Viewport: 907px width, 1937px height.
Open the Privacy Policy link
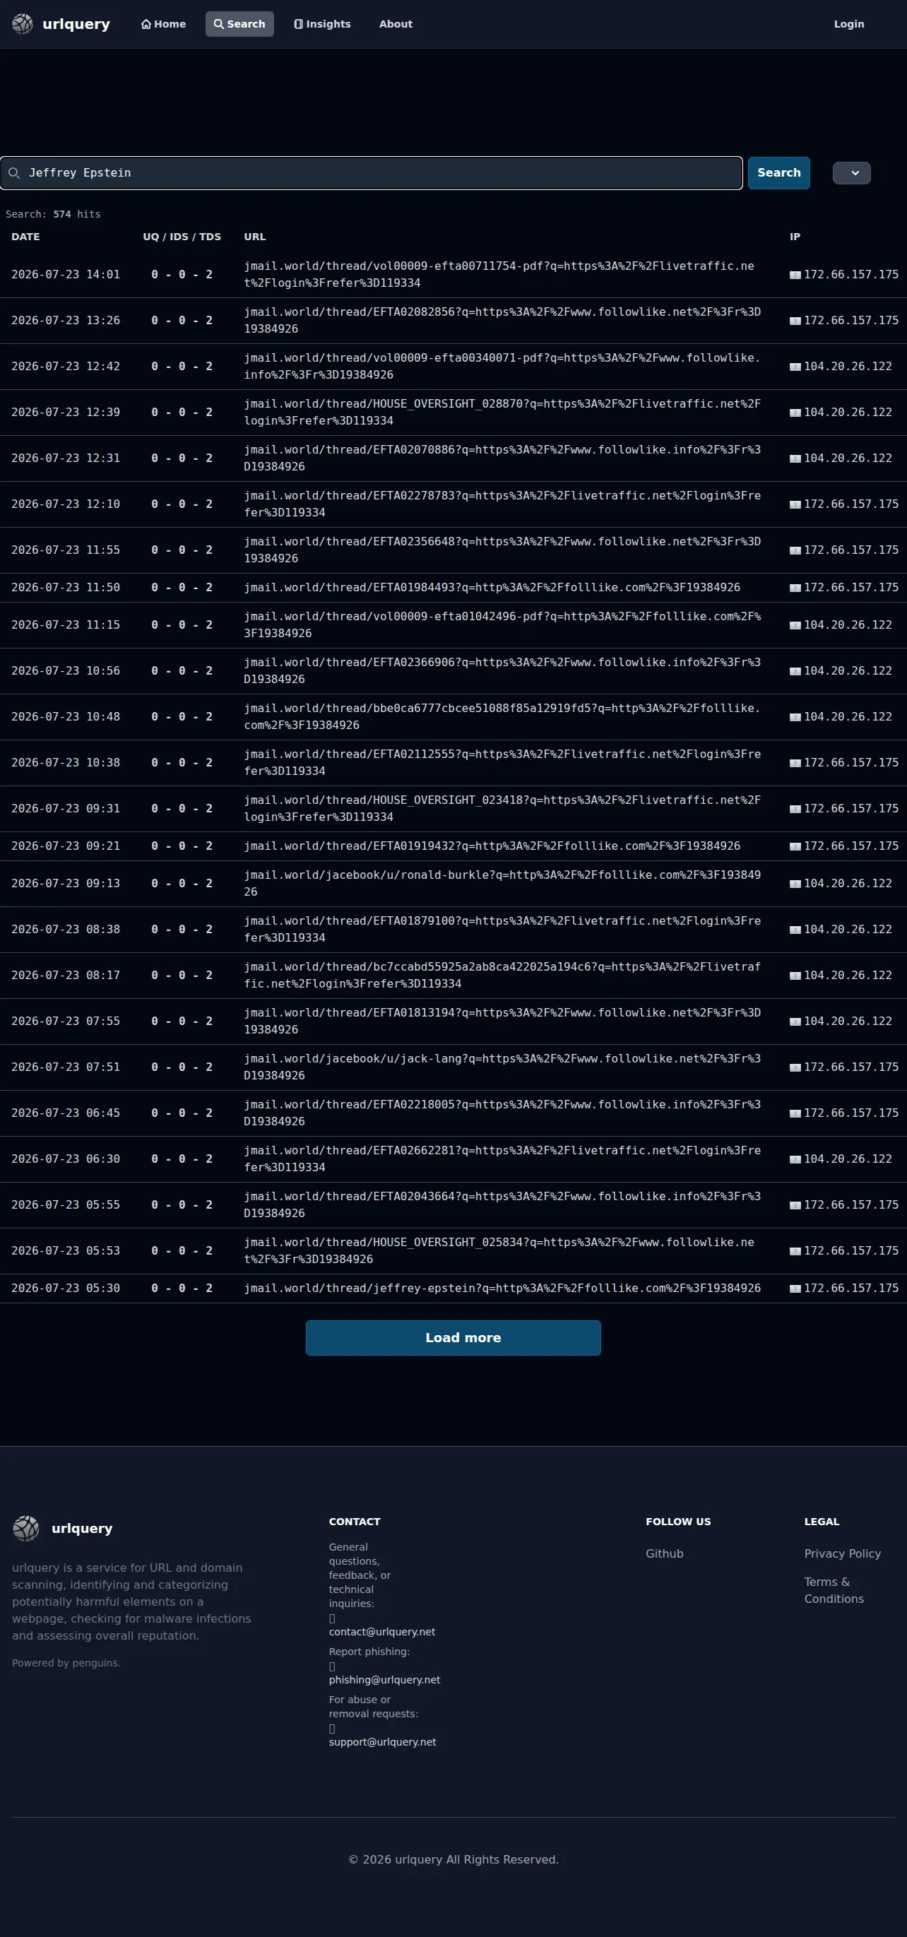[x=842, y=1553]
